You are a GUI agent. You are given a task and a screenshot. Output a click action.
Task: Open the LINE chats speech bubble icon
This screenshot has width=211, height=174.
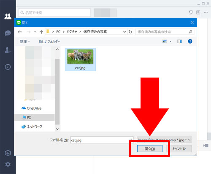[x=8, y=33]
